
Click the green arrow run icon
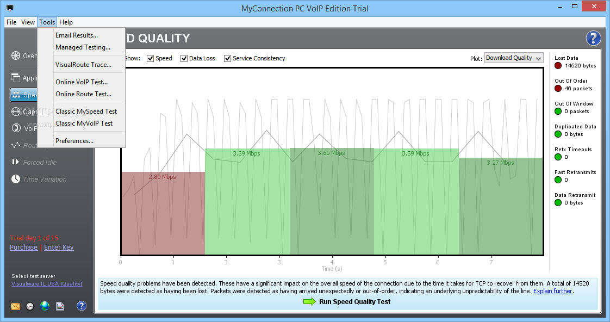[310, 302]
